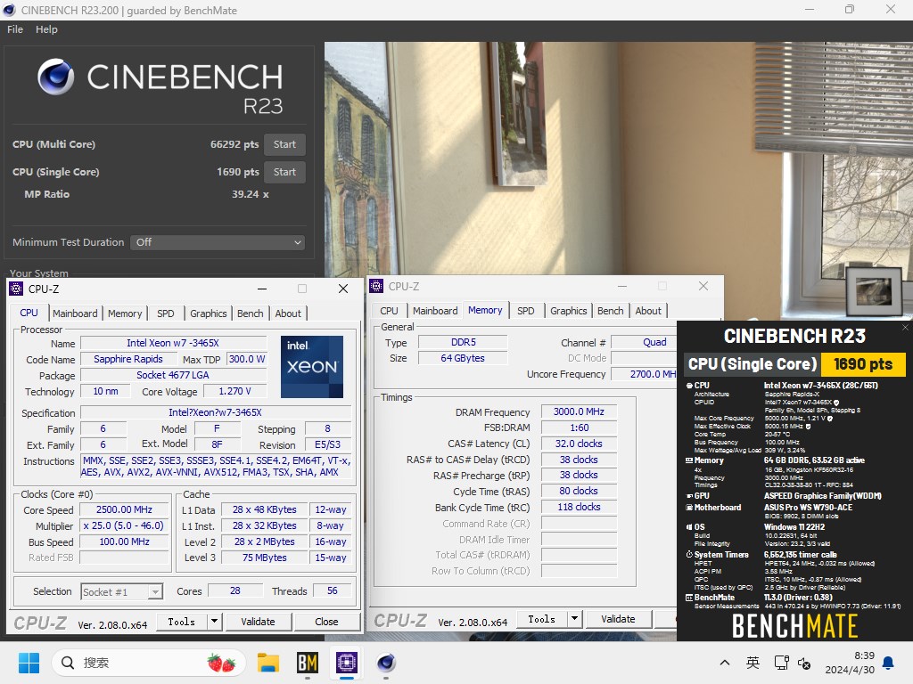Open the network icon in system tray

coord(781,663)
